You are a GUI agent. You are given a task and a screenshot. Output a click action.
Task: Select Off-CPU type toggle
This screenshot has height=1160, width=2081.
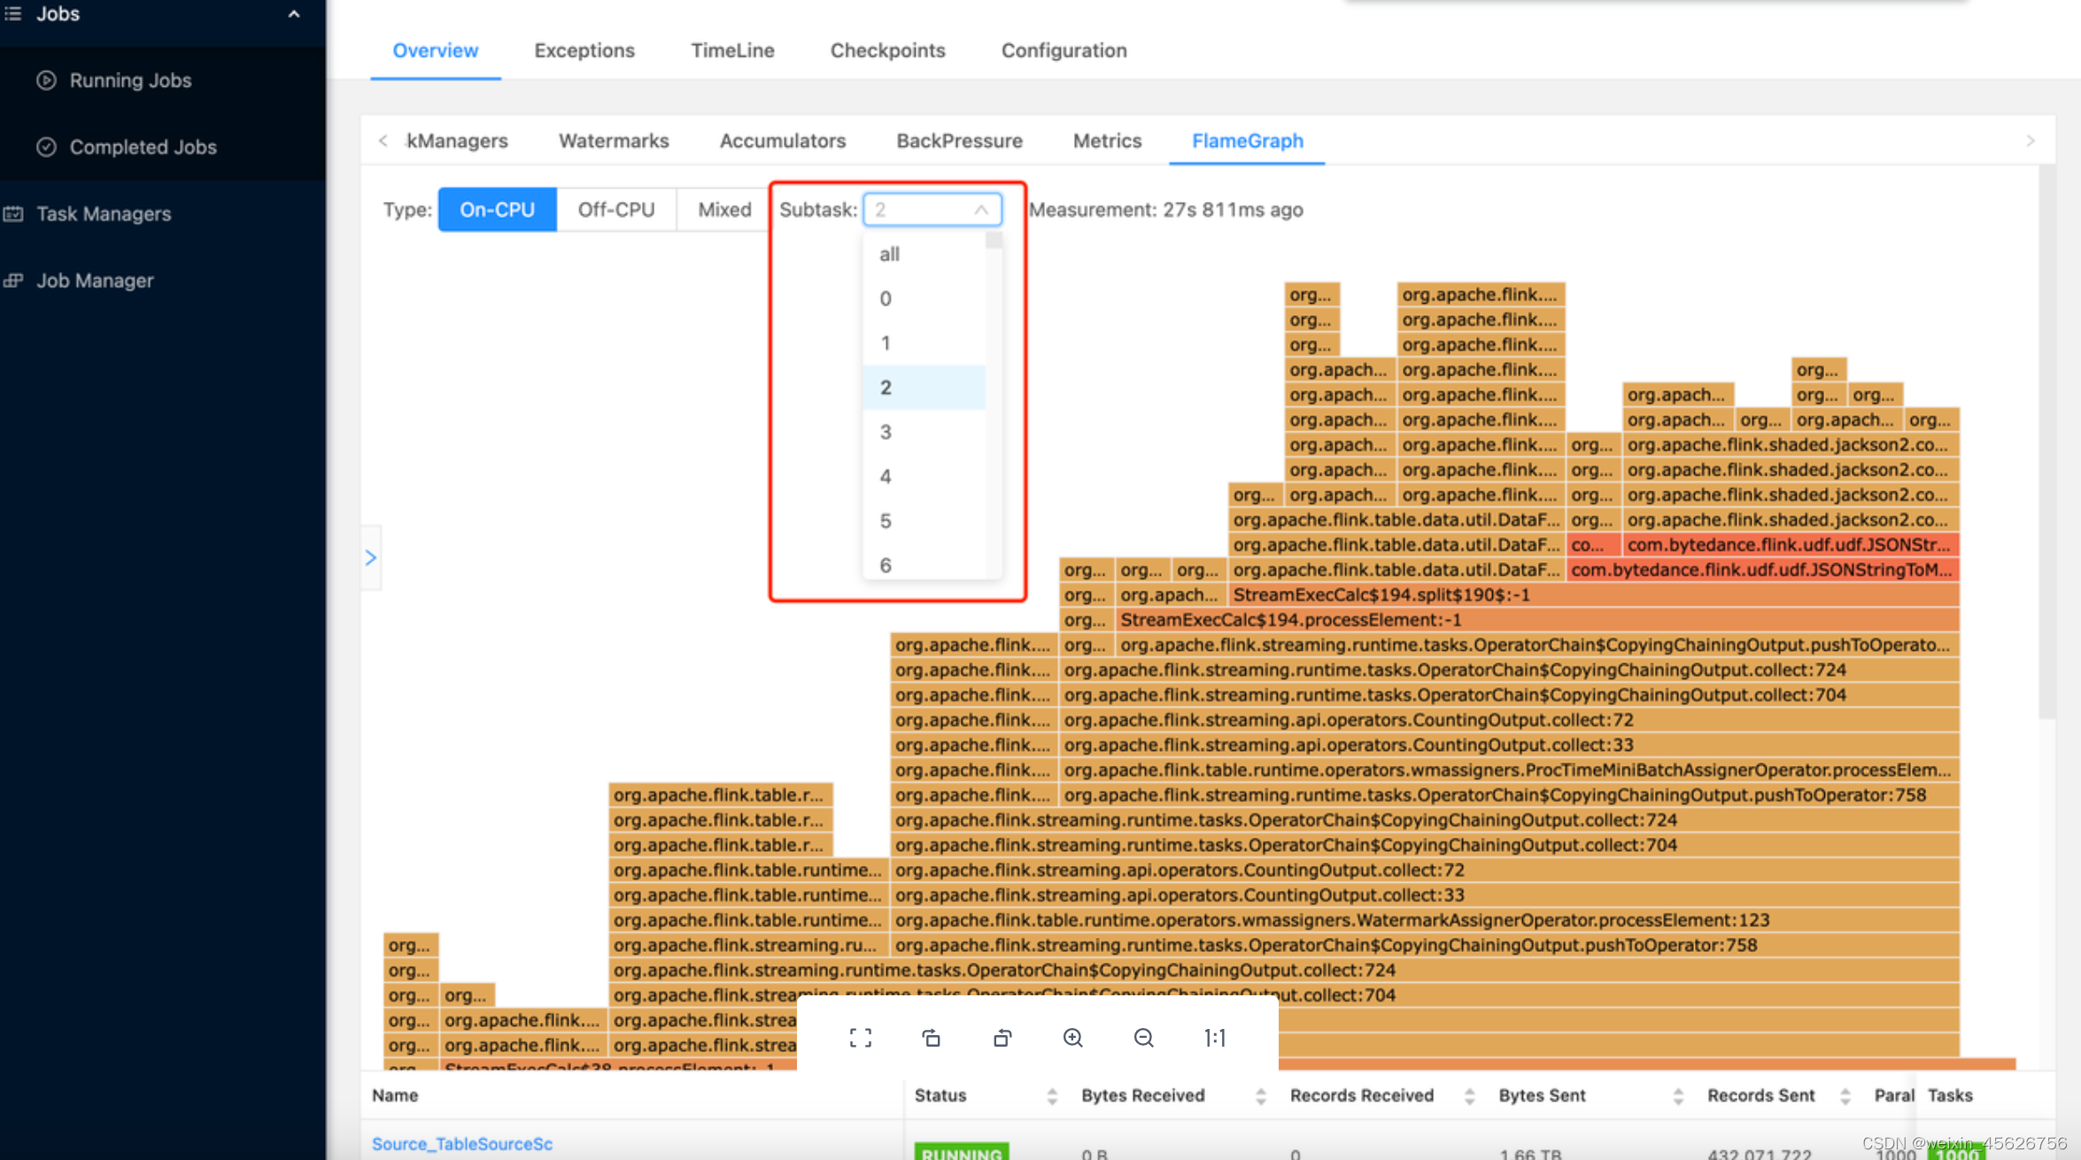tap(617, 209)
